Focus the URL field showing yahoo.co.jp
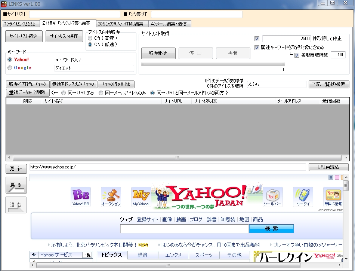Image resolution: width=355 pixels, height=271 pixels. (x=167, y=167)
